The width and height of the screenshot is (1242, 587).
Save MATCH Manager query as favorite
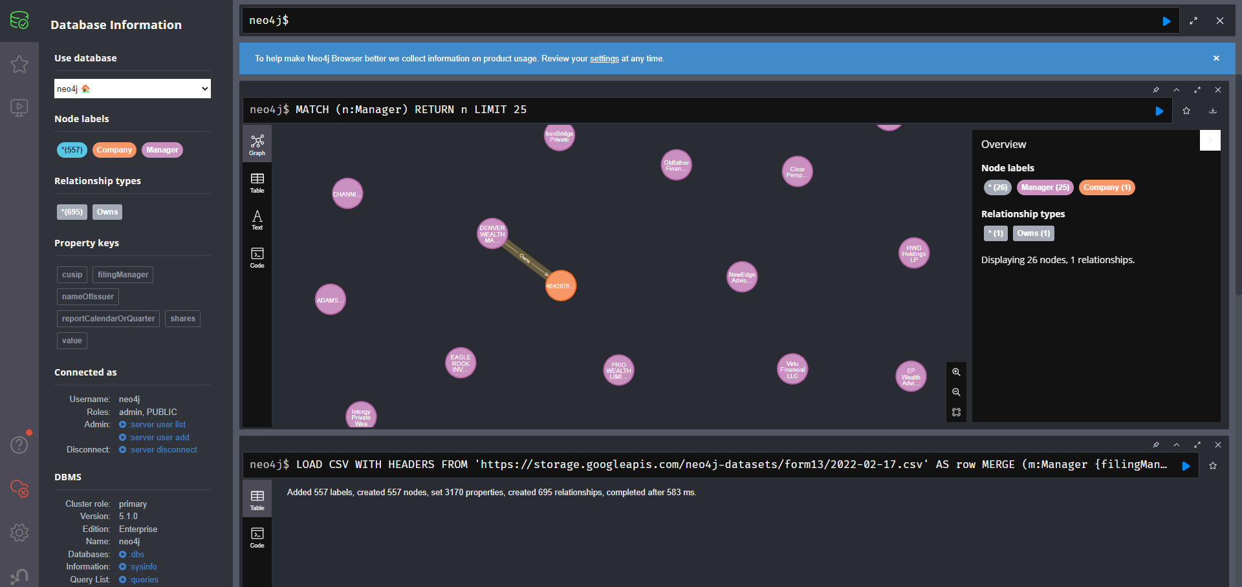click(1186, 111)
